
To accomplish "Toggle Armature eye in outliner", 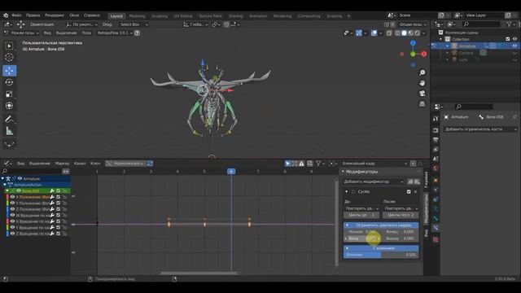I will (514, 46).
